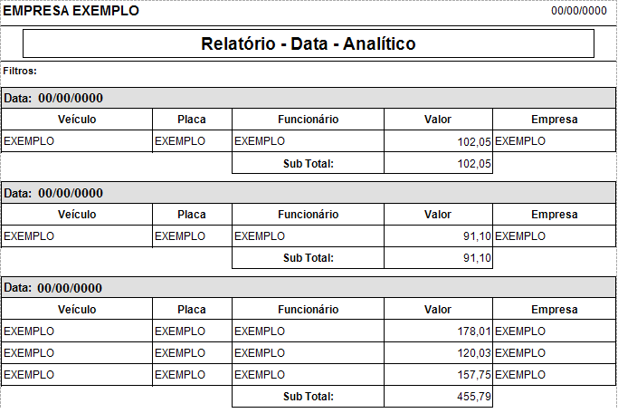
Task: Click the Empresa cell next to 178,01
Action: click(554, 331)
